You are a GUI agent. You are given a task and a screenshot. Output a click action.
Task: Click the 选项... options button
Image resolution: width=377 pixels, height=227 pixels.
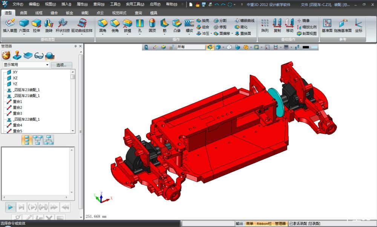click(61, 65)
